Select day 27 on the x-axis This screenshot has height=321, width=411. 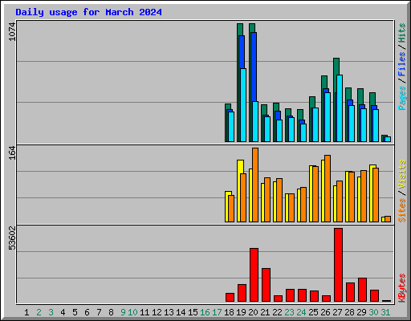click(x=337, y=312)
